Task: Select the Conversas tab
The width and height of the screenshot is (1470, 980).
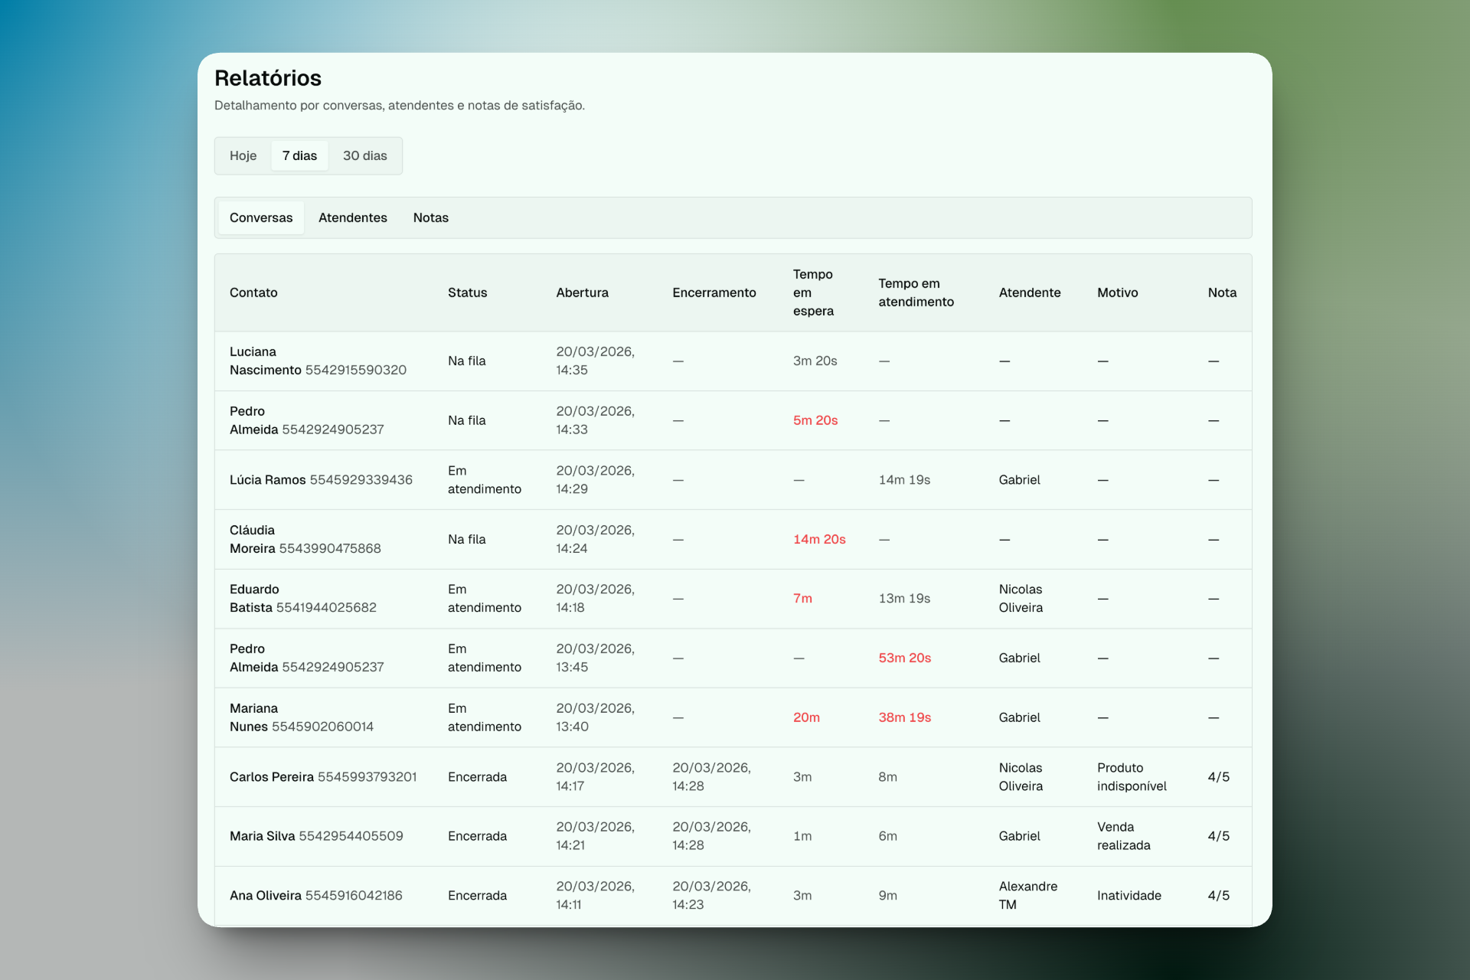Action: [260, 217]
